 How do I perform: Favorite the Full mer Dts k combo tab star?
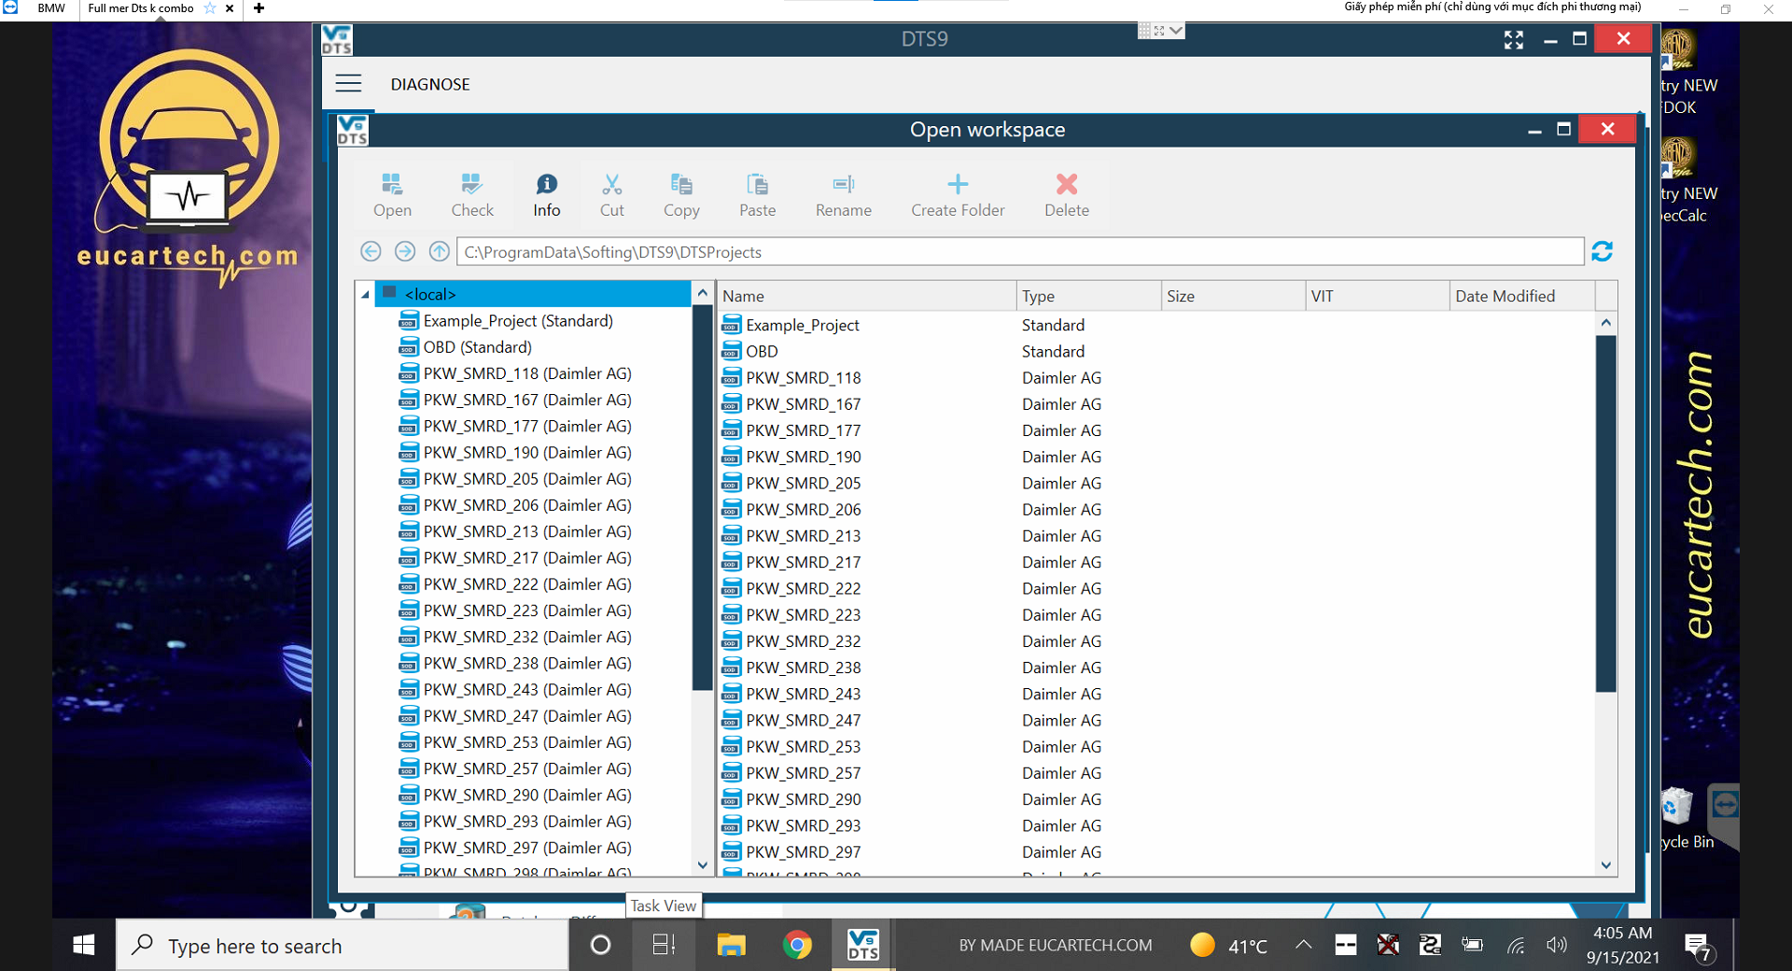210,8
